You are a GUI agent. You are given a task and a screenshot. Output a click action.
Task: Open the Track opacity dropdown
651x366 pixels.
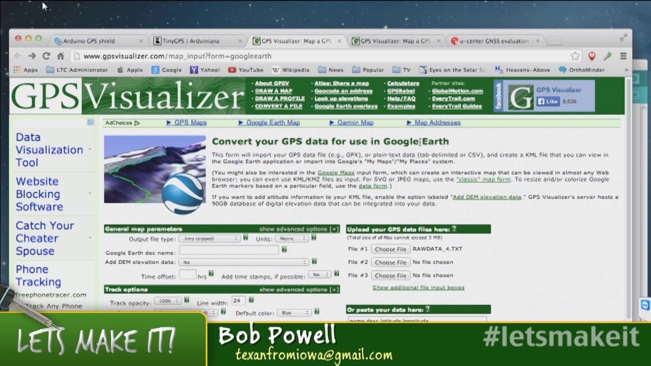pos(167,301)
